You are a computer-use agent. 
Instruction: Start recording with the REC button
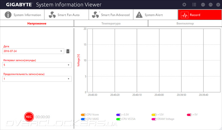29,117
